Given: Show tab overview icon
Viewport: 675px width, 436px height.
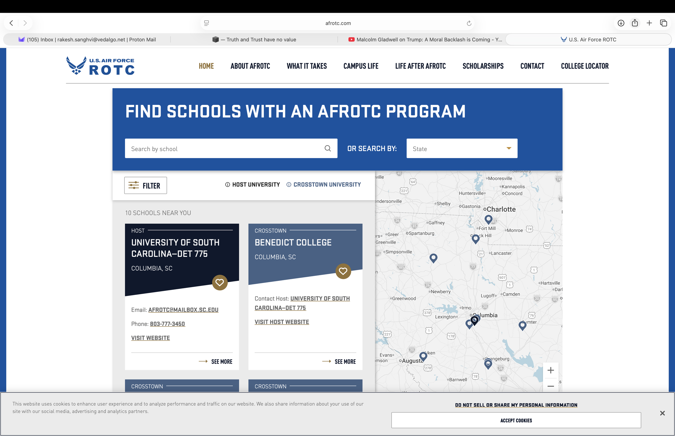Looking at the screenshot, I should (663, 23).
